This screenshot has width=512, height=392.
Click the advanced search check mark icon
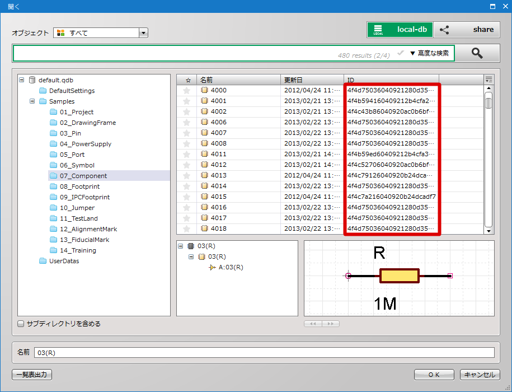401,53
